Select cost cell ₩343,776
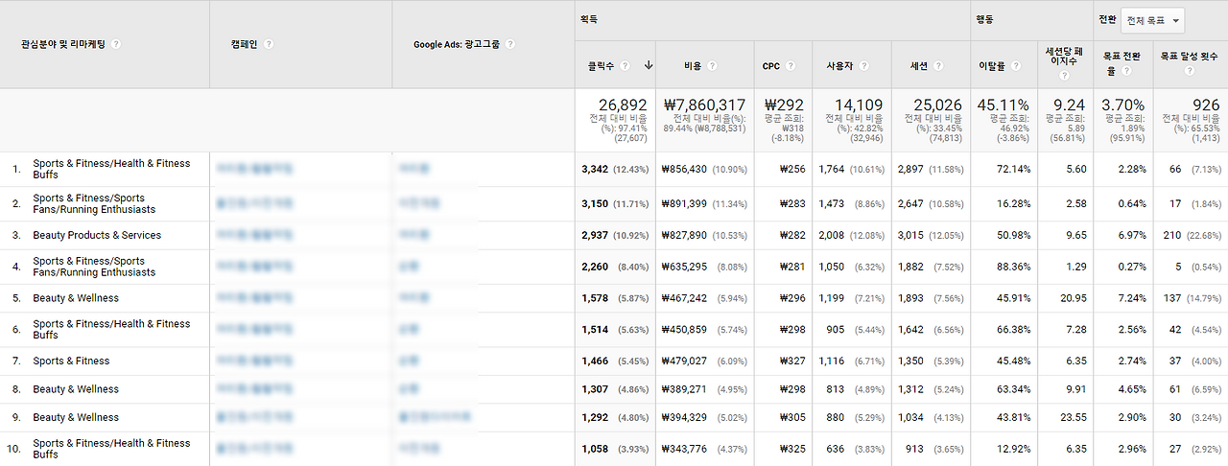The width and height of the screenshot is (1228, 466). tap(684, 449)
